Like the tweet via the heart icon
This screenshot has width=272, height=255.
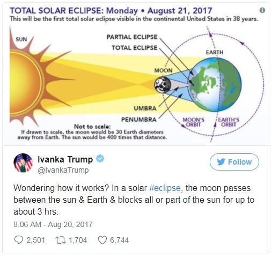click(102, 240)
